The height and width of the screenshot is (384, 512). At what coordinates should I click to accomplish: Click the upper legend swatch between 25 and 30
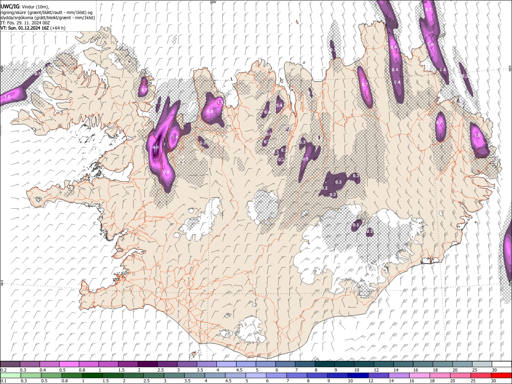(x=482, y=364)
